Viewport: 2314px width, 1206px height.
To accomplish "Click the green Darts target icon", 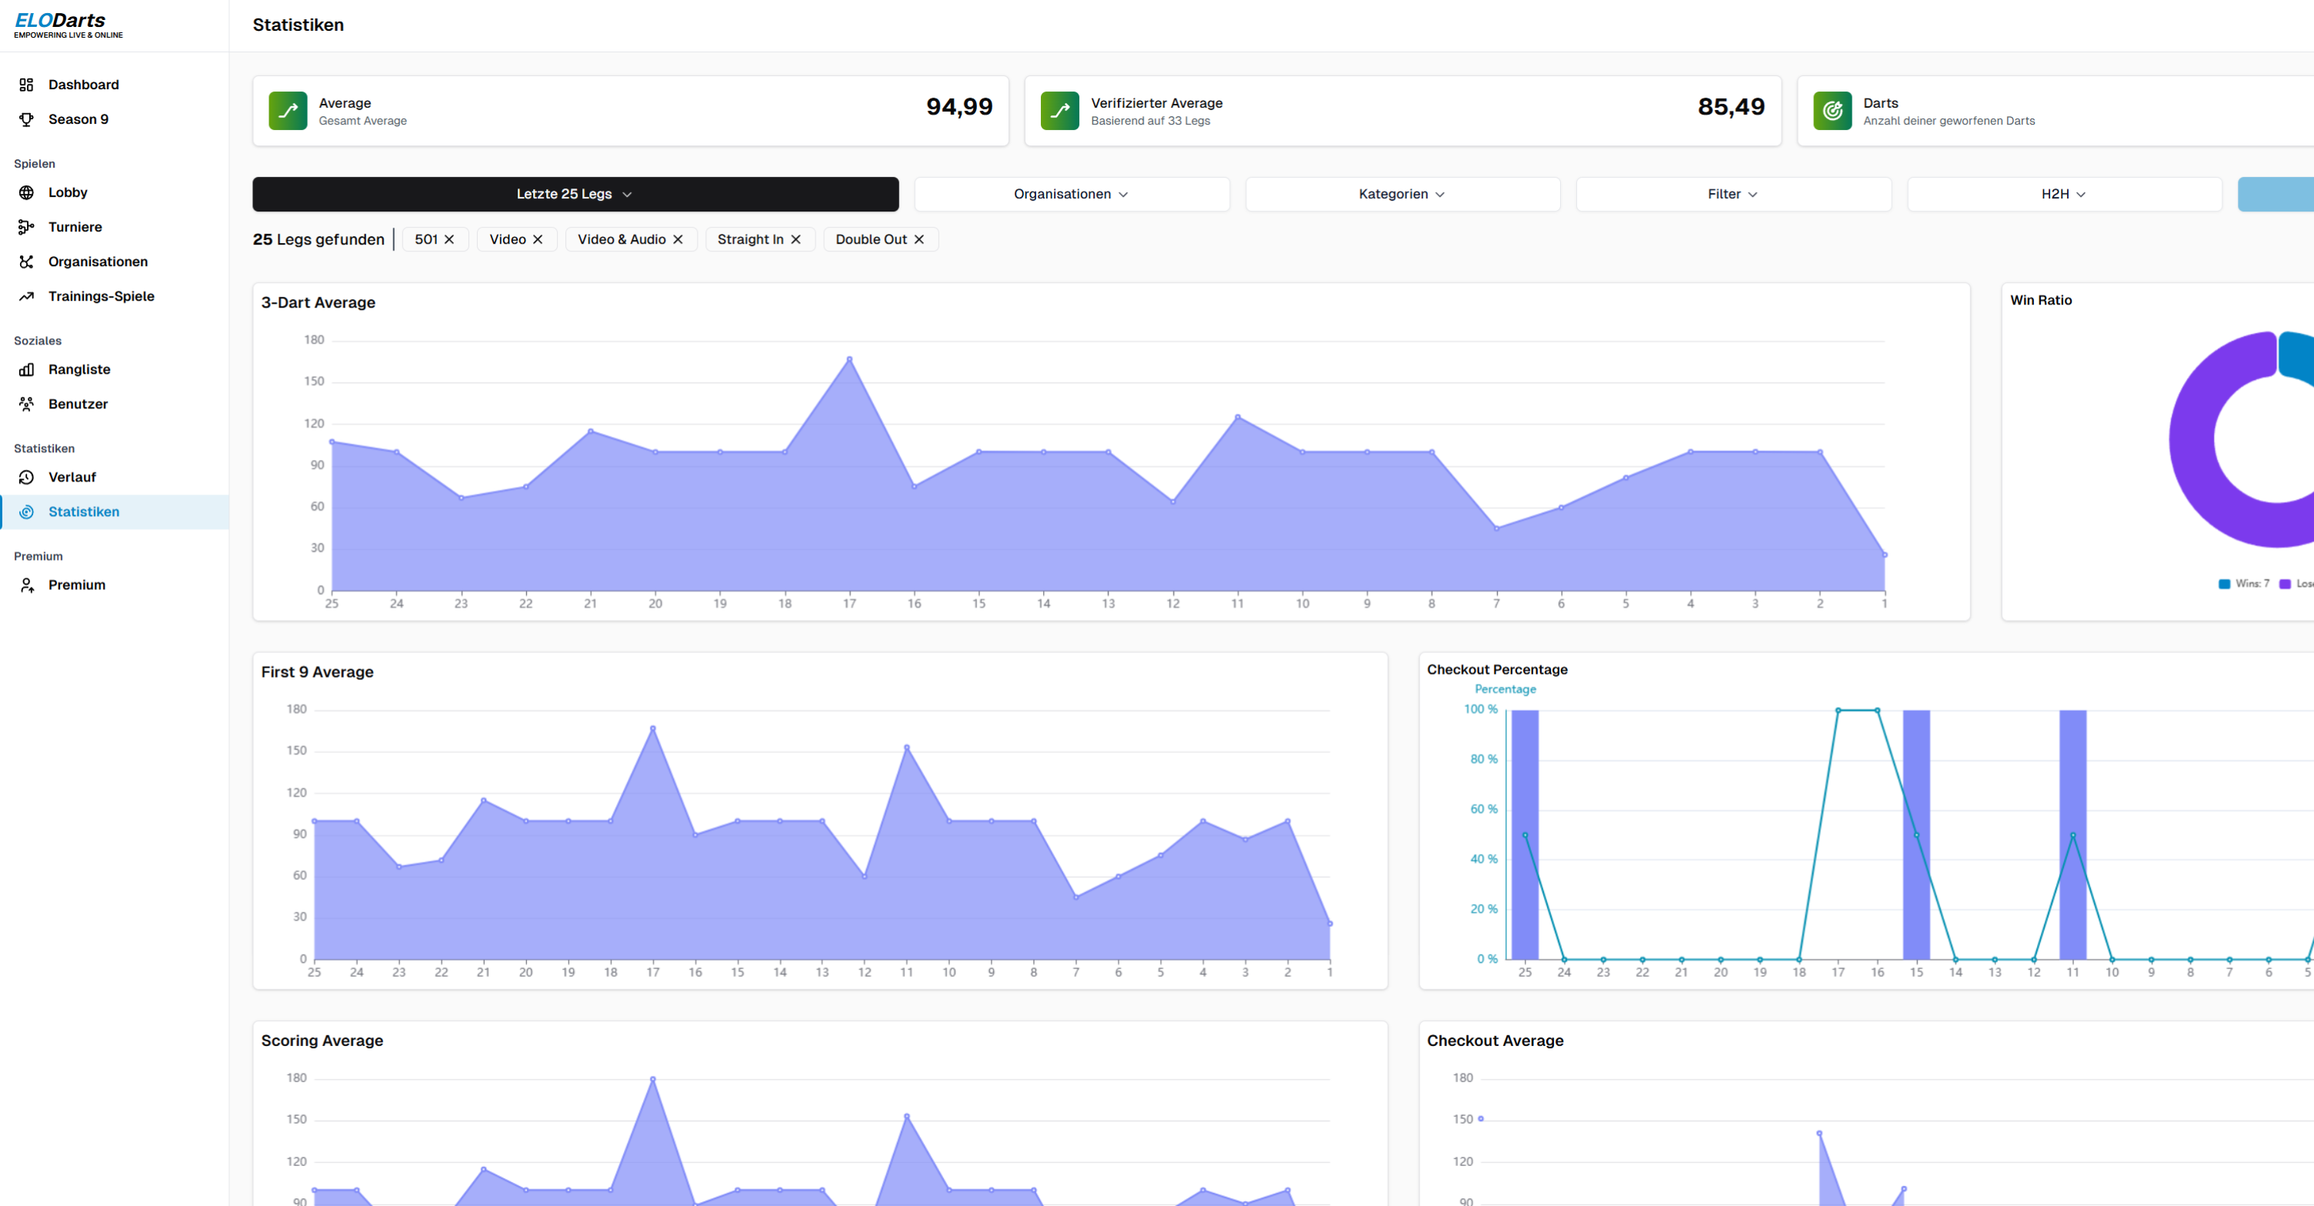I will point(1832,111).
